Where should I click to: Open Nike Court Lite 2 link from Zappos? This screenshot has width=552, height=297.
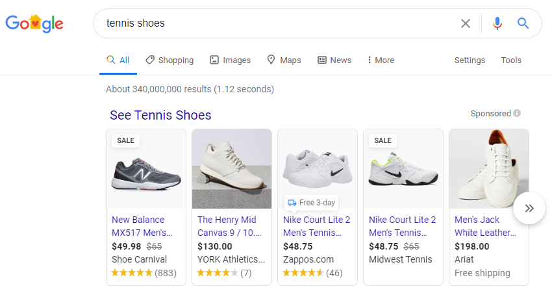[316, 226]
